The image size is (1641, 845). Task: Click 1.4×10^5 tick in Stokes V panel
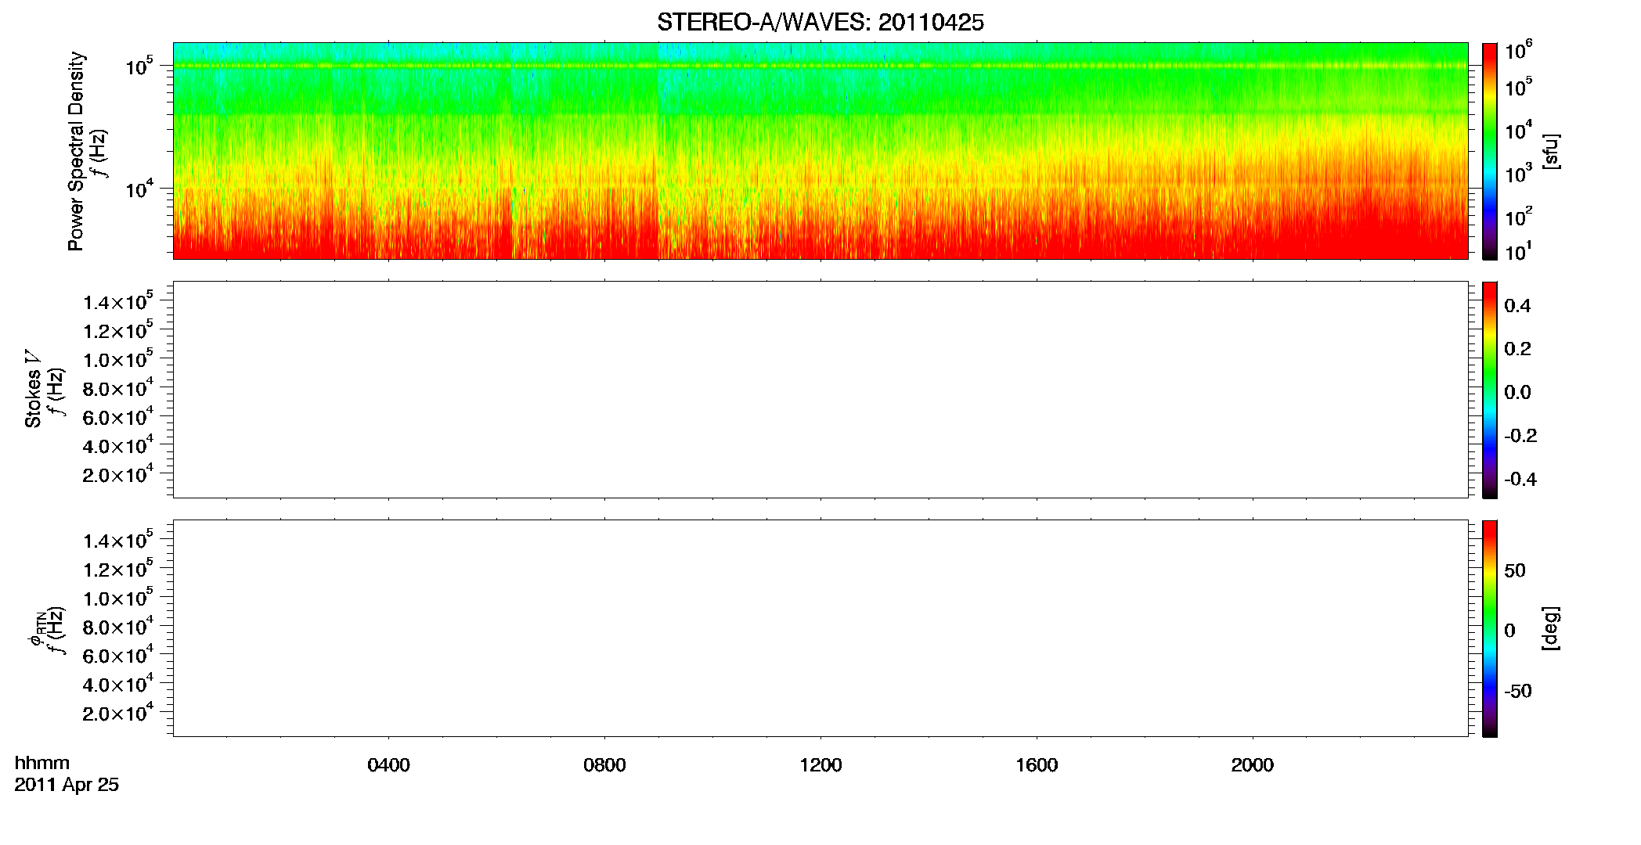(x=118, y=301)
